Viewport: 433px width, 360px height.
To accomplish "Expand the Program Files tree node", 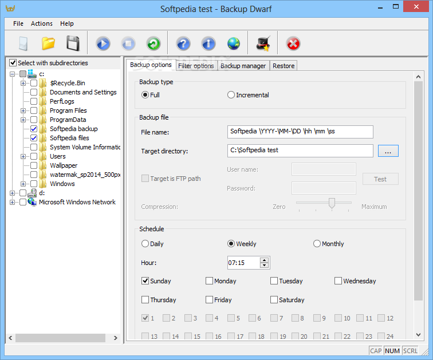I will coord(23,110).
